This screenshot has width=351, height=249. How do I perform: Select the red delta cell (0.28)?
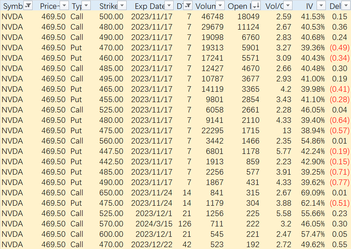340,99
